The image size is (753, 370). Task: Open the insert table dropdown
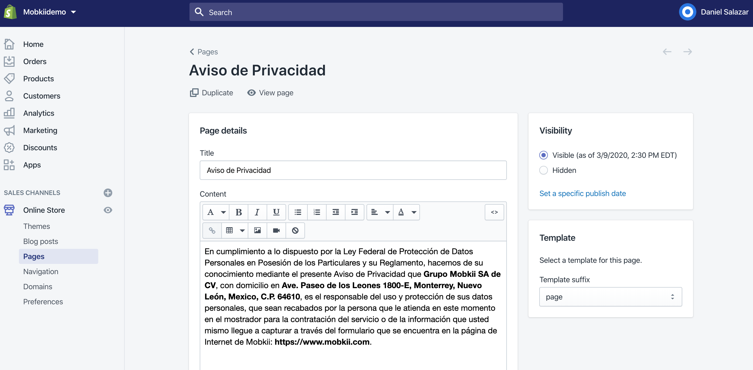click(x=235, y=231)
